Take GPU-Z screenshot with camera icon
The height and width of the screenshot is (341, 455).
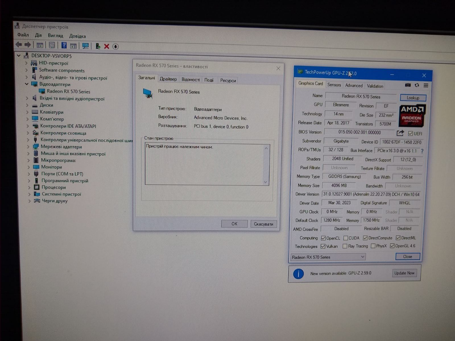pyautogui.click(x=408, y=85)
